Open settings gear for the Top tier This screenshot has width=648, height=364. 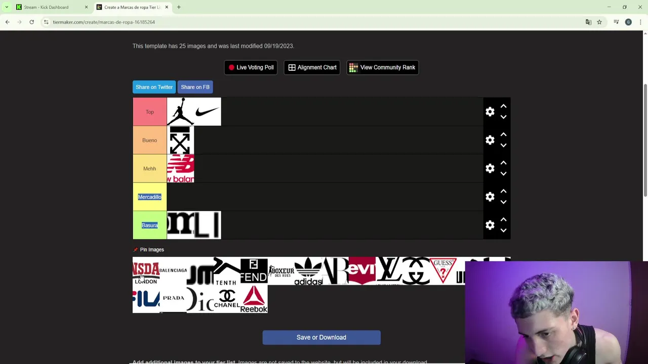point(490,112)
